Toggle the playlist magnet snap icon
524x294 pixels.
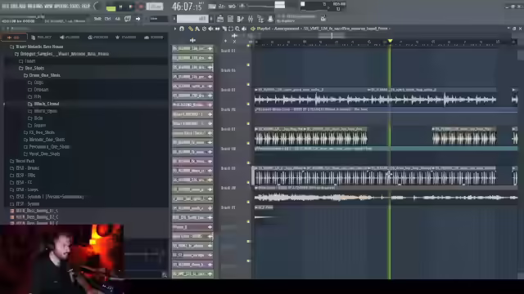182,29
